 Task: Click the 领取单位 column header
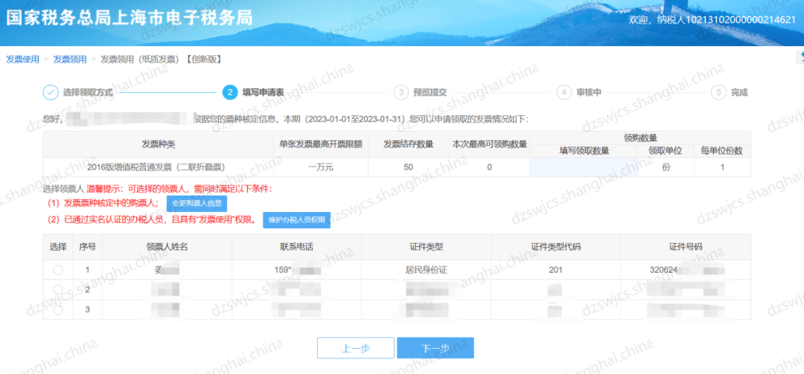coord(666,151)
